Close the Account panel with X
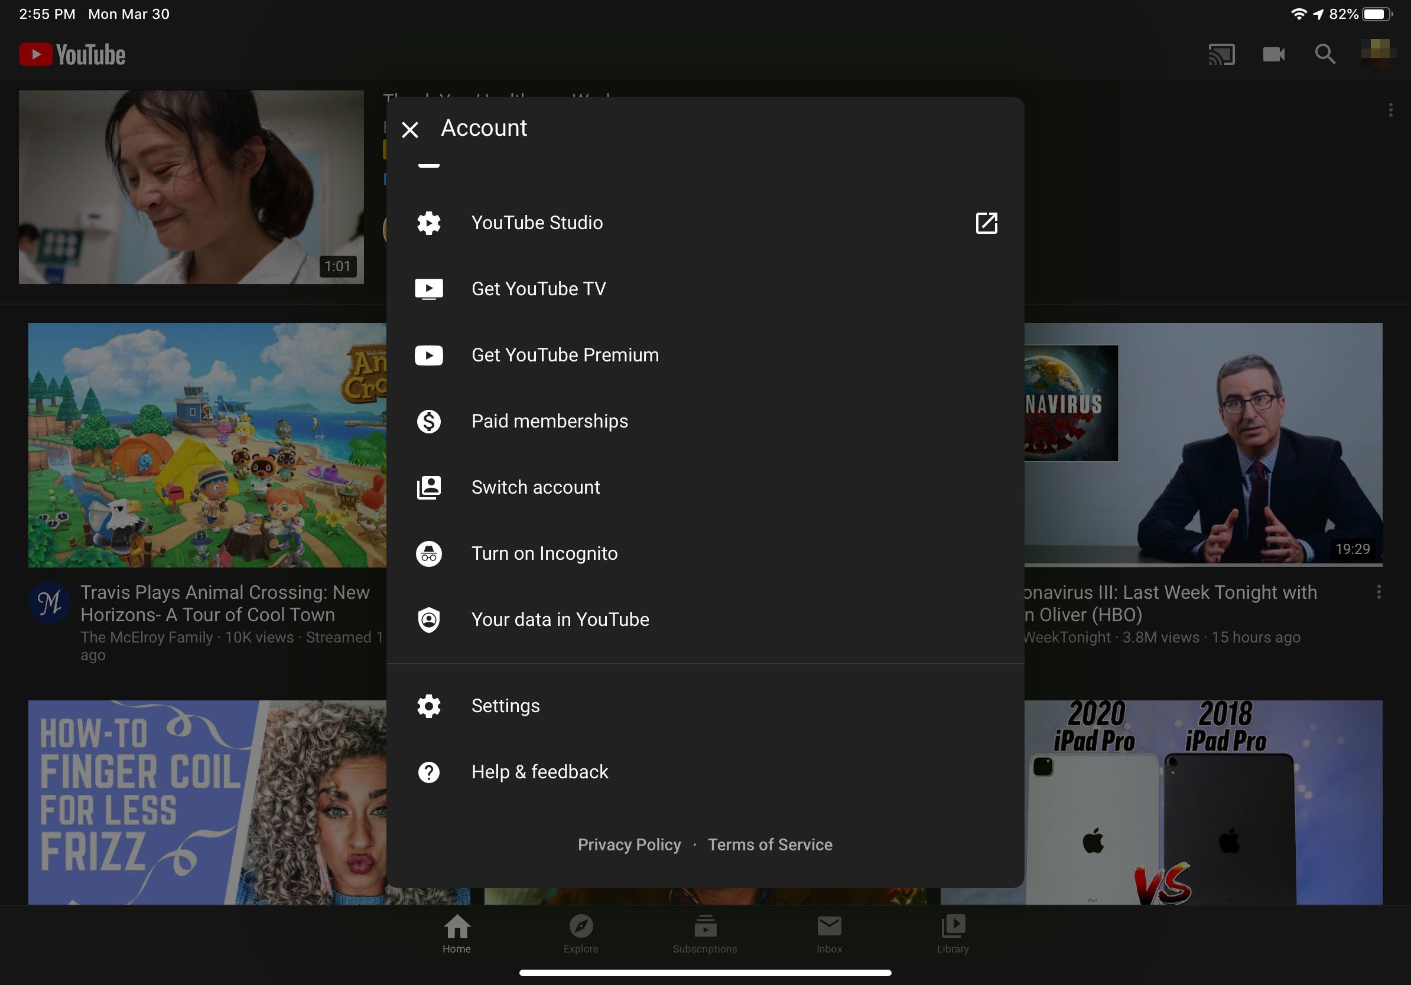1411x985 pixels. coord(410,129)
